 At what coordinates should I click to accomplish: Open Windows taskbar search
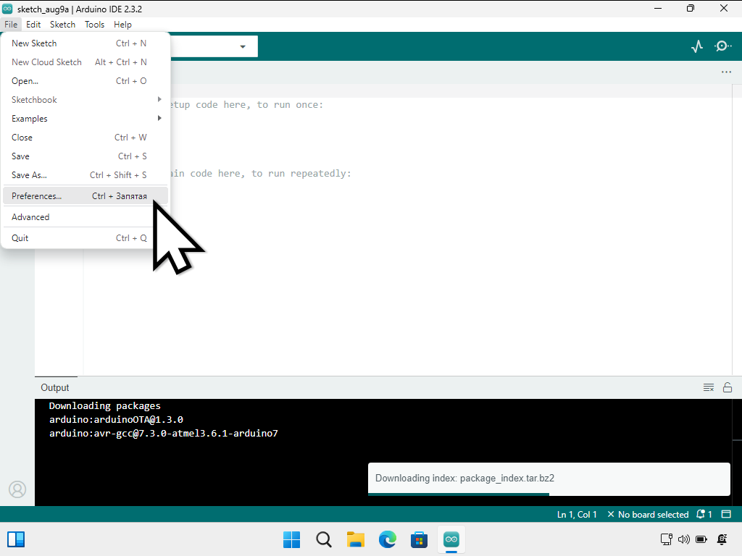[x=324, y=539]
